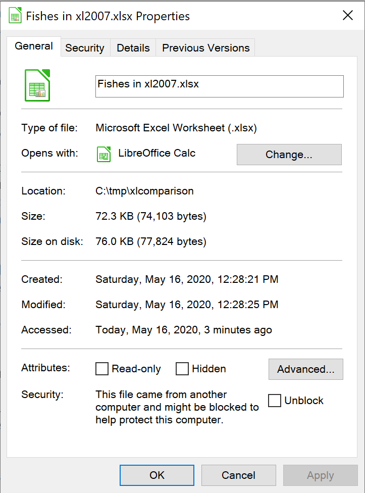Click the file name input field

point(219,86)
